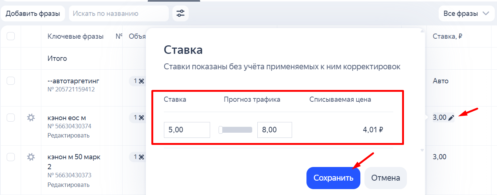This screenshot has width=497, height=195.
Task: Click the ad badge in кэнон м 50 марк 2 row
Action: [138, 157]
